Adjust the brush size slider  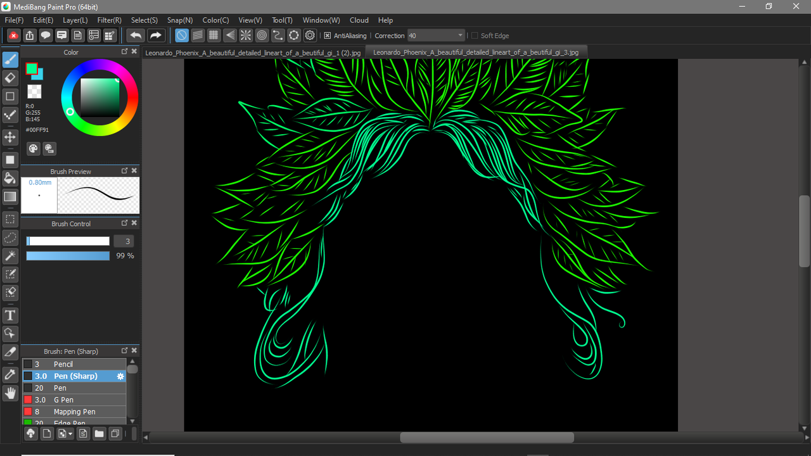pyautogui.click(x=68, y=241)
